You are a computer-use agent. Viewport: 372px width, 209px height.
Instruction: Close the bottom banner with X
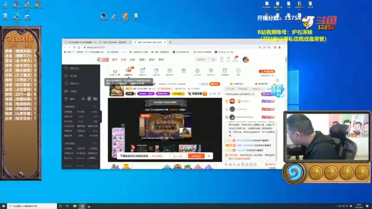[209, 156]
